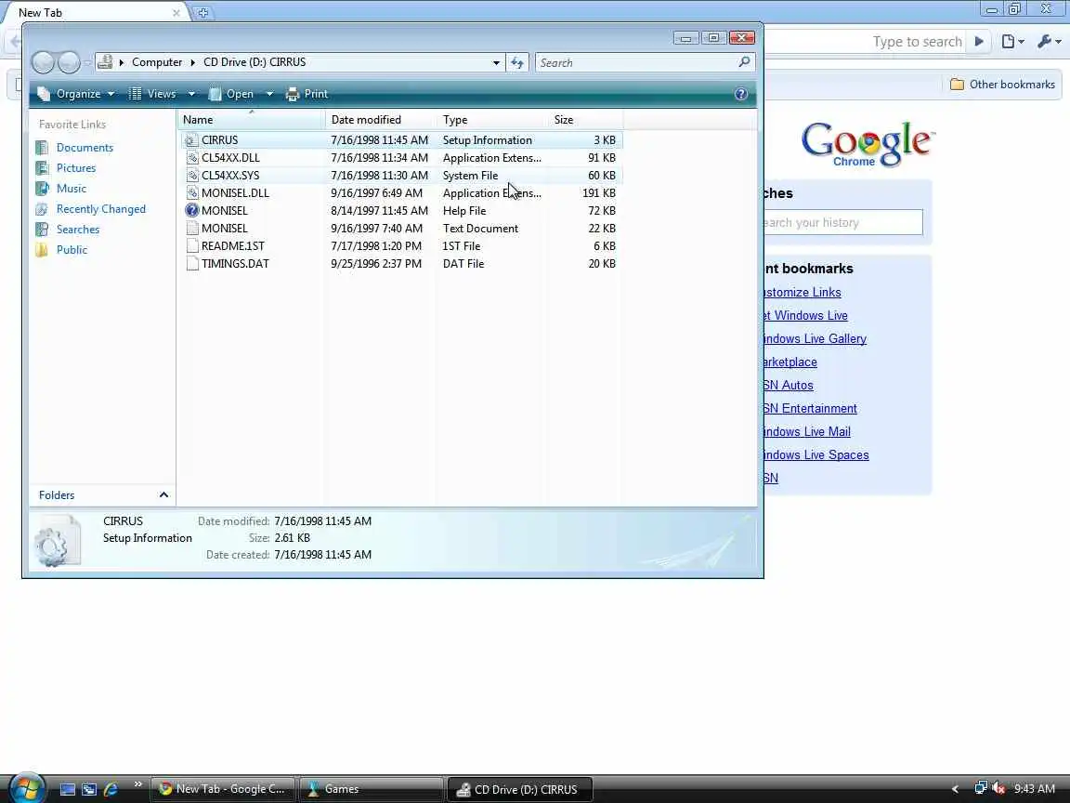Screen dimensions: 1070x803
Task: Sort by the Size column header
Action: pos(585,120)
